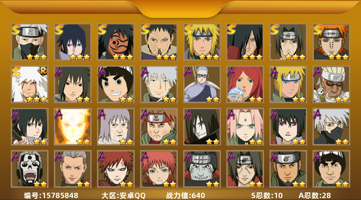Choose the ninja wearing glasses and purple sweater

[202, 84]
